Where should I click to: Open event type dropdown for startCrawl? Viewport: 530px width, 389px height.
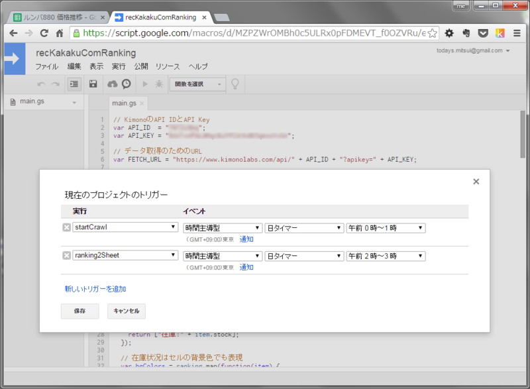click(223, 228)
